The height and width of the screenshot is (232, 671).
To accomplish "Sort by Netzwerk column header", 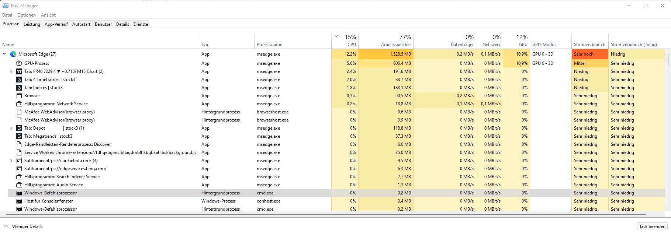I will pos(490,41).
